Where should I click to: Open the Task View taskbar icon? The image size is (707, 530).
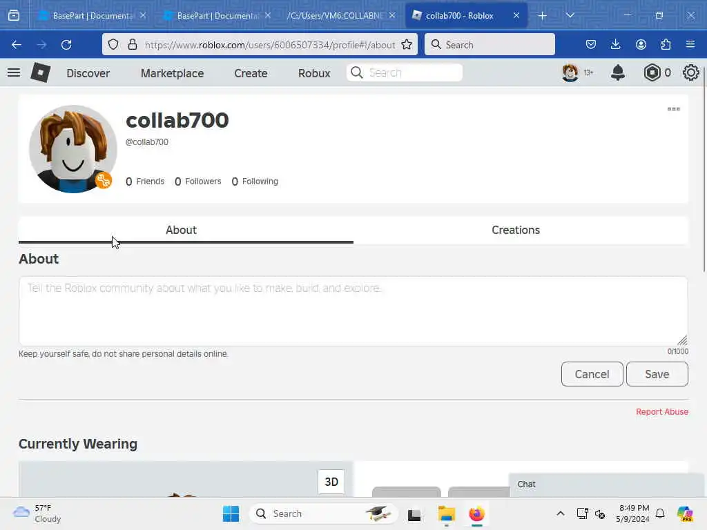pos(414,514)
